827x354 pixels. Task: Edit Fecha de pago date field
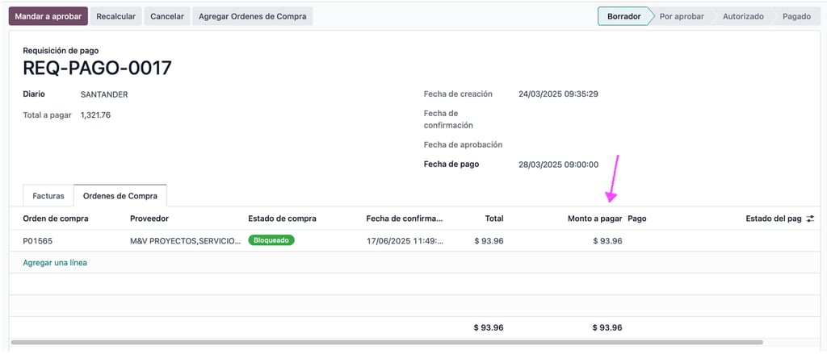559,165
